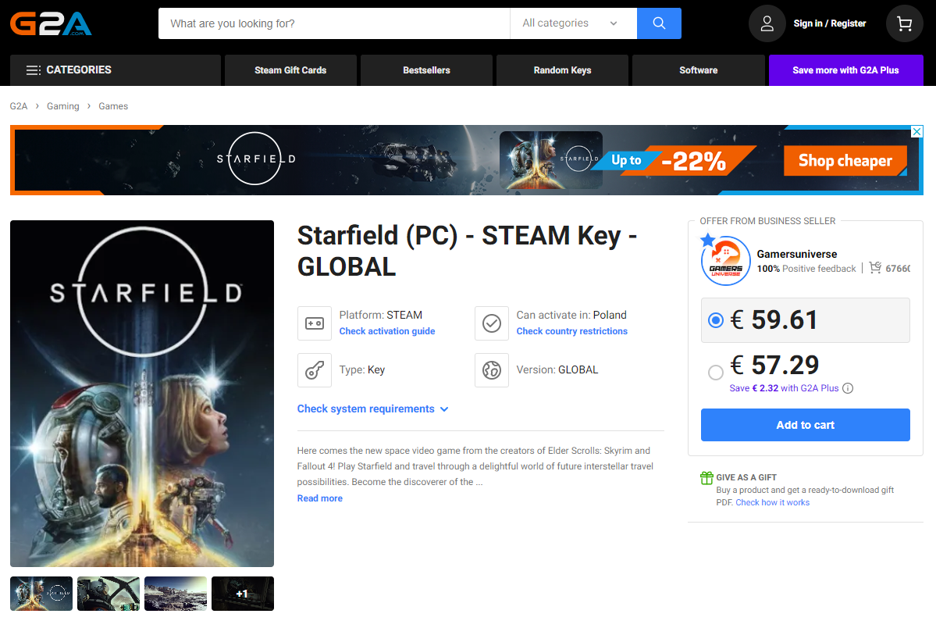Click the search magnifier icon
Image resolution: width=936 pixels, height=628 pixels.
coord(658,23)
